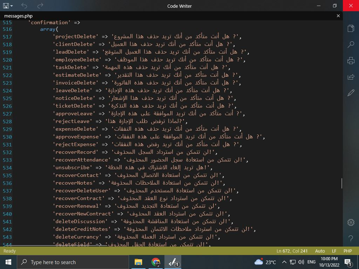Click the 'approveLeave' key text

point(74,114)
